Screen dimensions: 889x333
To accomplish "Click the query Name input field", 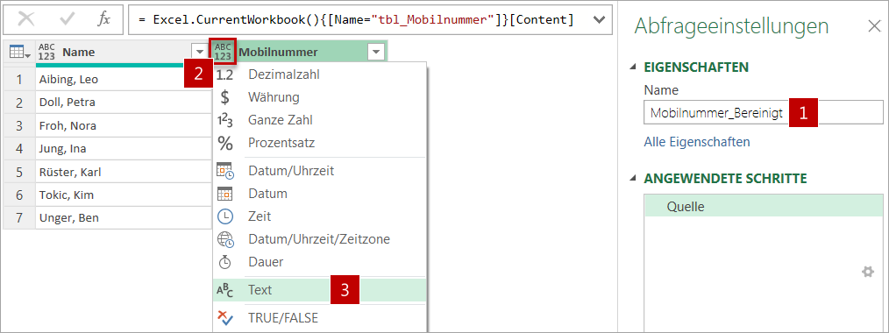I will tap(763, 113).
